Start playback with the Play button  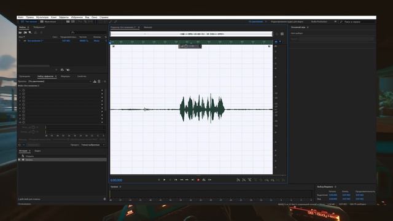click(x=165, y=180)
